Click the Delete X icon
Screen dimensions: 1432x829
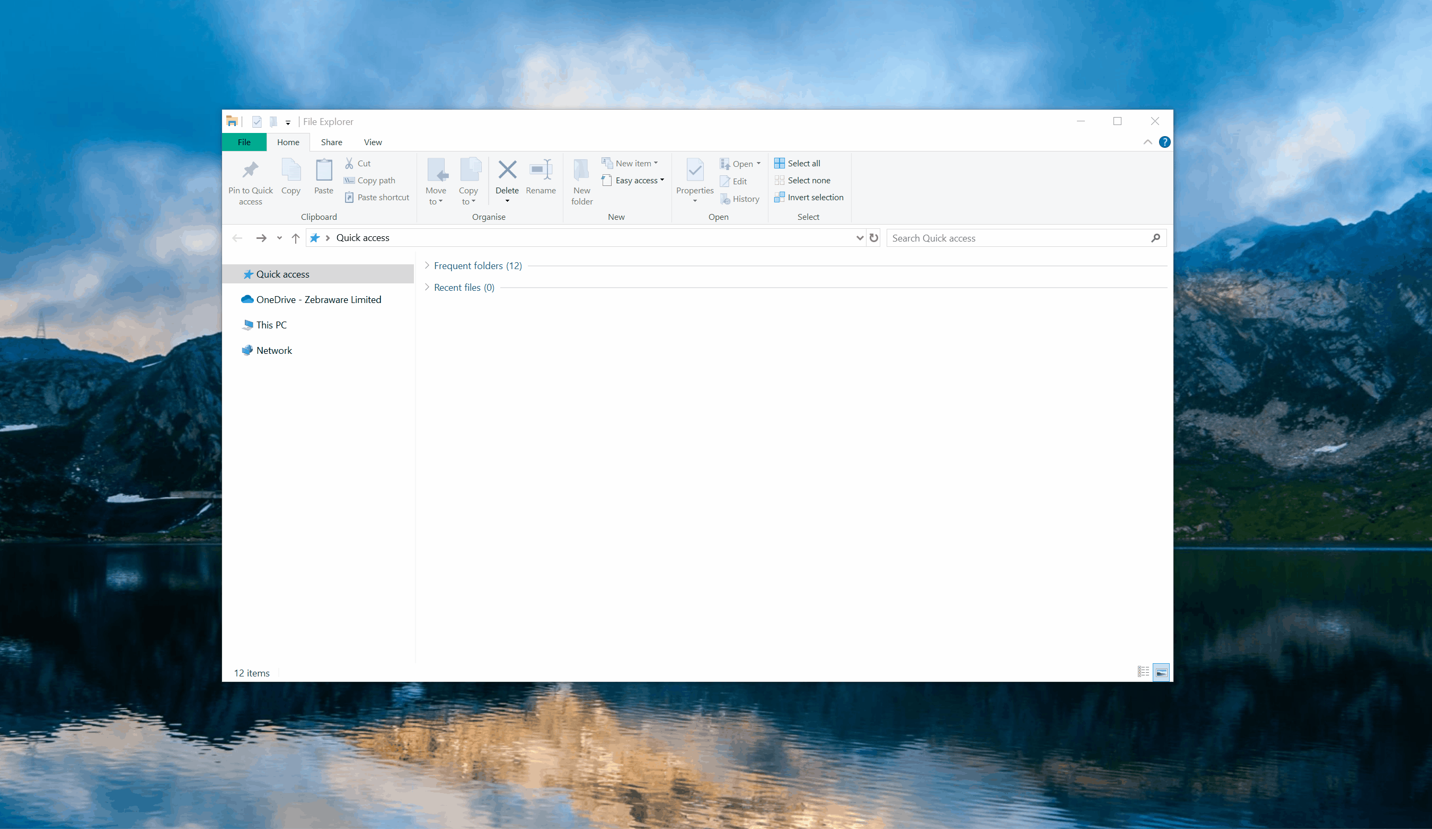(507, 169)
